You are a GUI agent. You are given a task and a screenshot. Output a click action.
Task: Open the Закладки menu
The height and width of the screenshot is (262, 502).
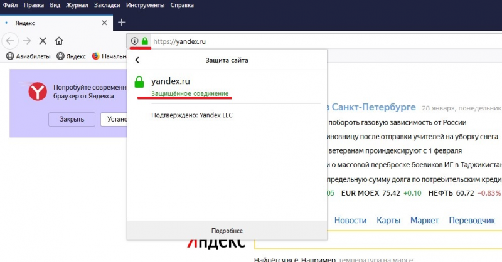click(107, 5)
